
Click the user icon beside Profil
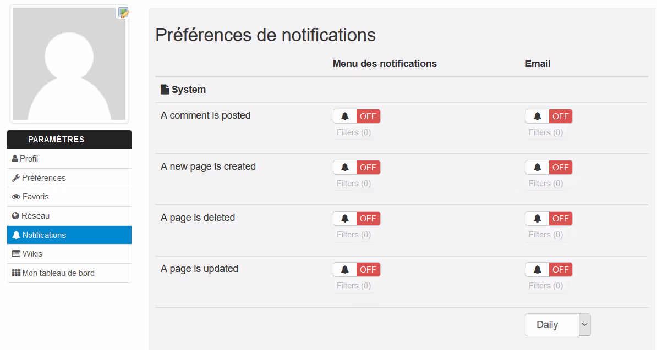point(15,159)
